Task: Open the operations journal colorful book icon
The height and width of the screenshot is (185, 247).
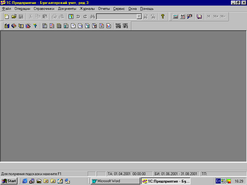Action: [14, 26]
